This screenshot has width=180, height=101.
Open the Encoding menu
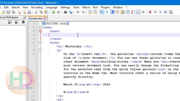click(x=37, y=7)
